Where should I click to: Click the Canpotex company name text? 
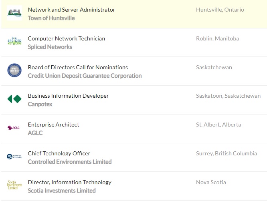[x=40, y=104]
